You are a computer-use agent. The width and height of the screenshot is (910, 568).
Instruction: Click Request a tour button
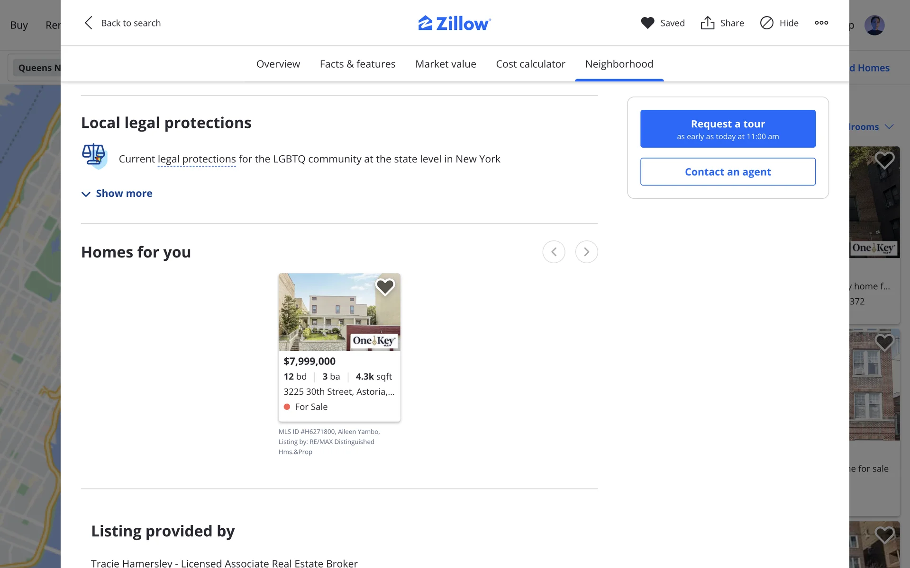(x=728, y=129)
